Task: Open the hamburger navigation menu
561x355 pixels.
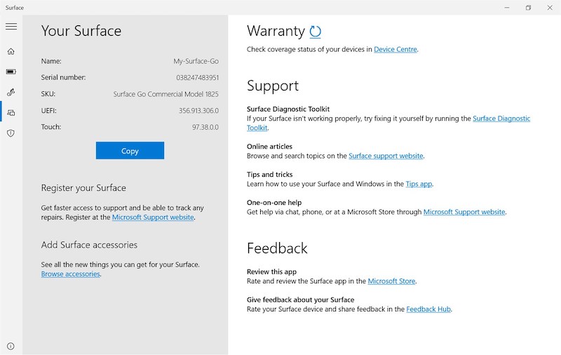Action: pyautogui.click(x=11, y=27)
